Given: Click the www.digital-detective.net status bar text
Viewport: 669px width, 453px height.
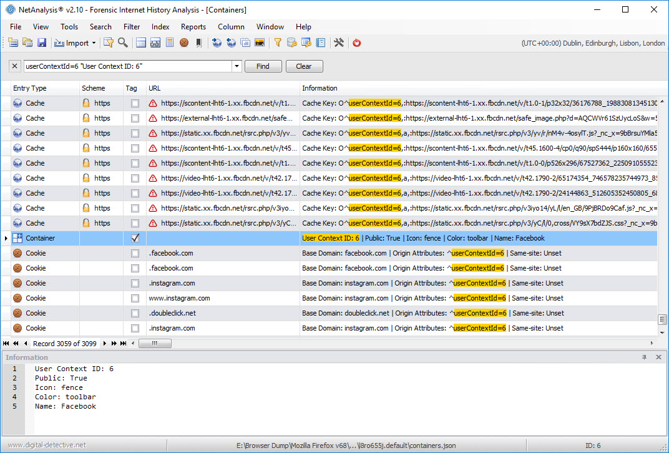Looking at the screenshot, I should point(47,445).
